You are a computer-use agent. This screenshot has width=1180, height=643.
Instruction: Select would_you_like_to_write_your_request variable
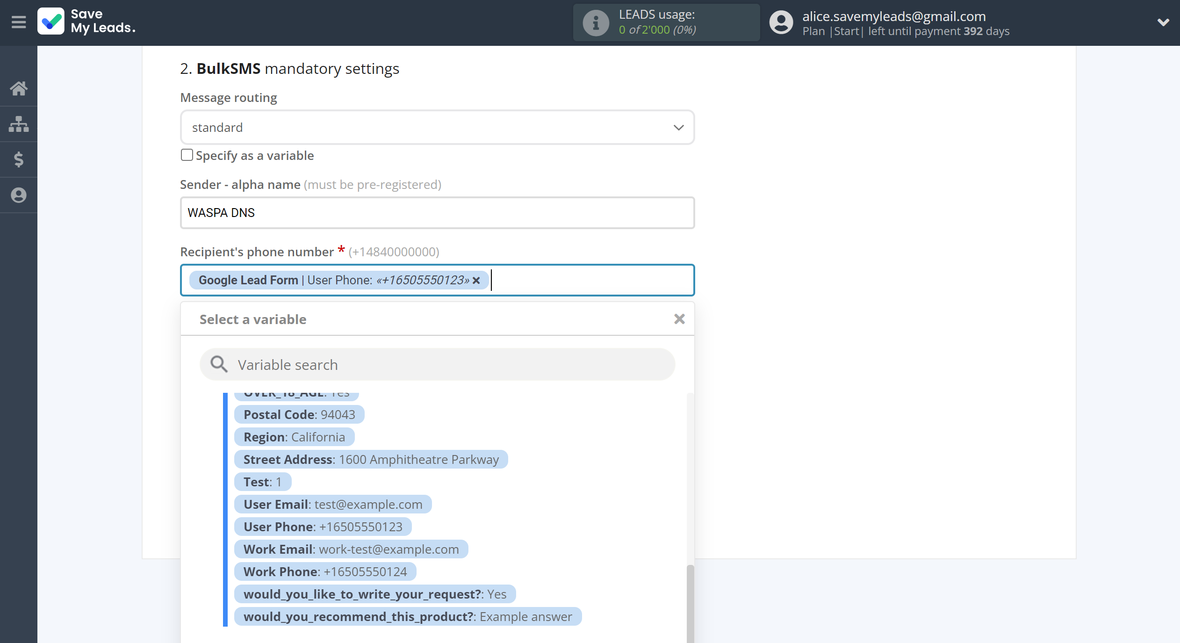(x=375, y=594)
